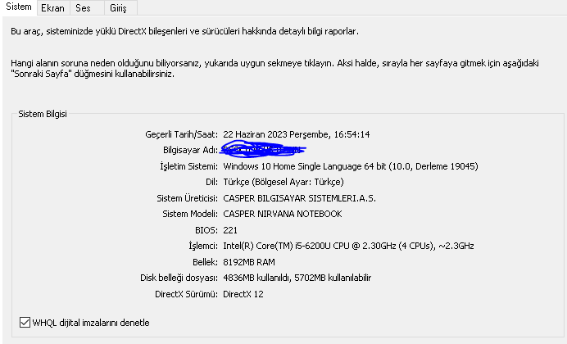This screenshot has height=344, width=567.
Task: Click the BIOS value 221
Action: point(230,230)
